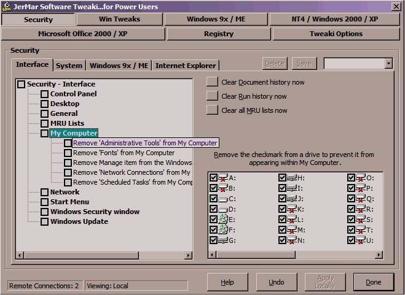
Task: Click the disconnected drive icon for Q:
Action: 361,199
